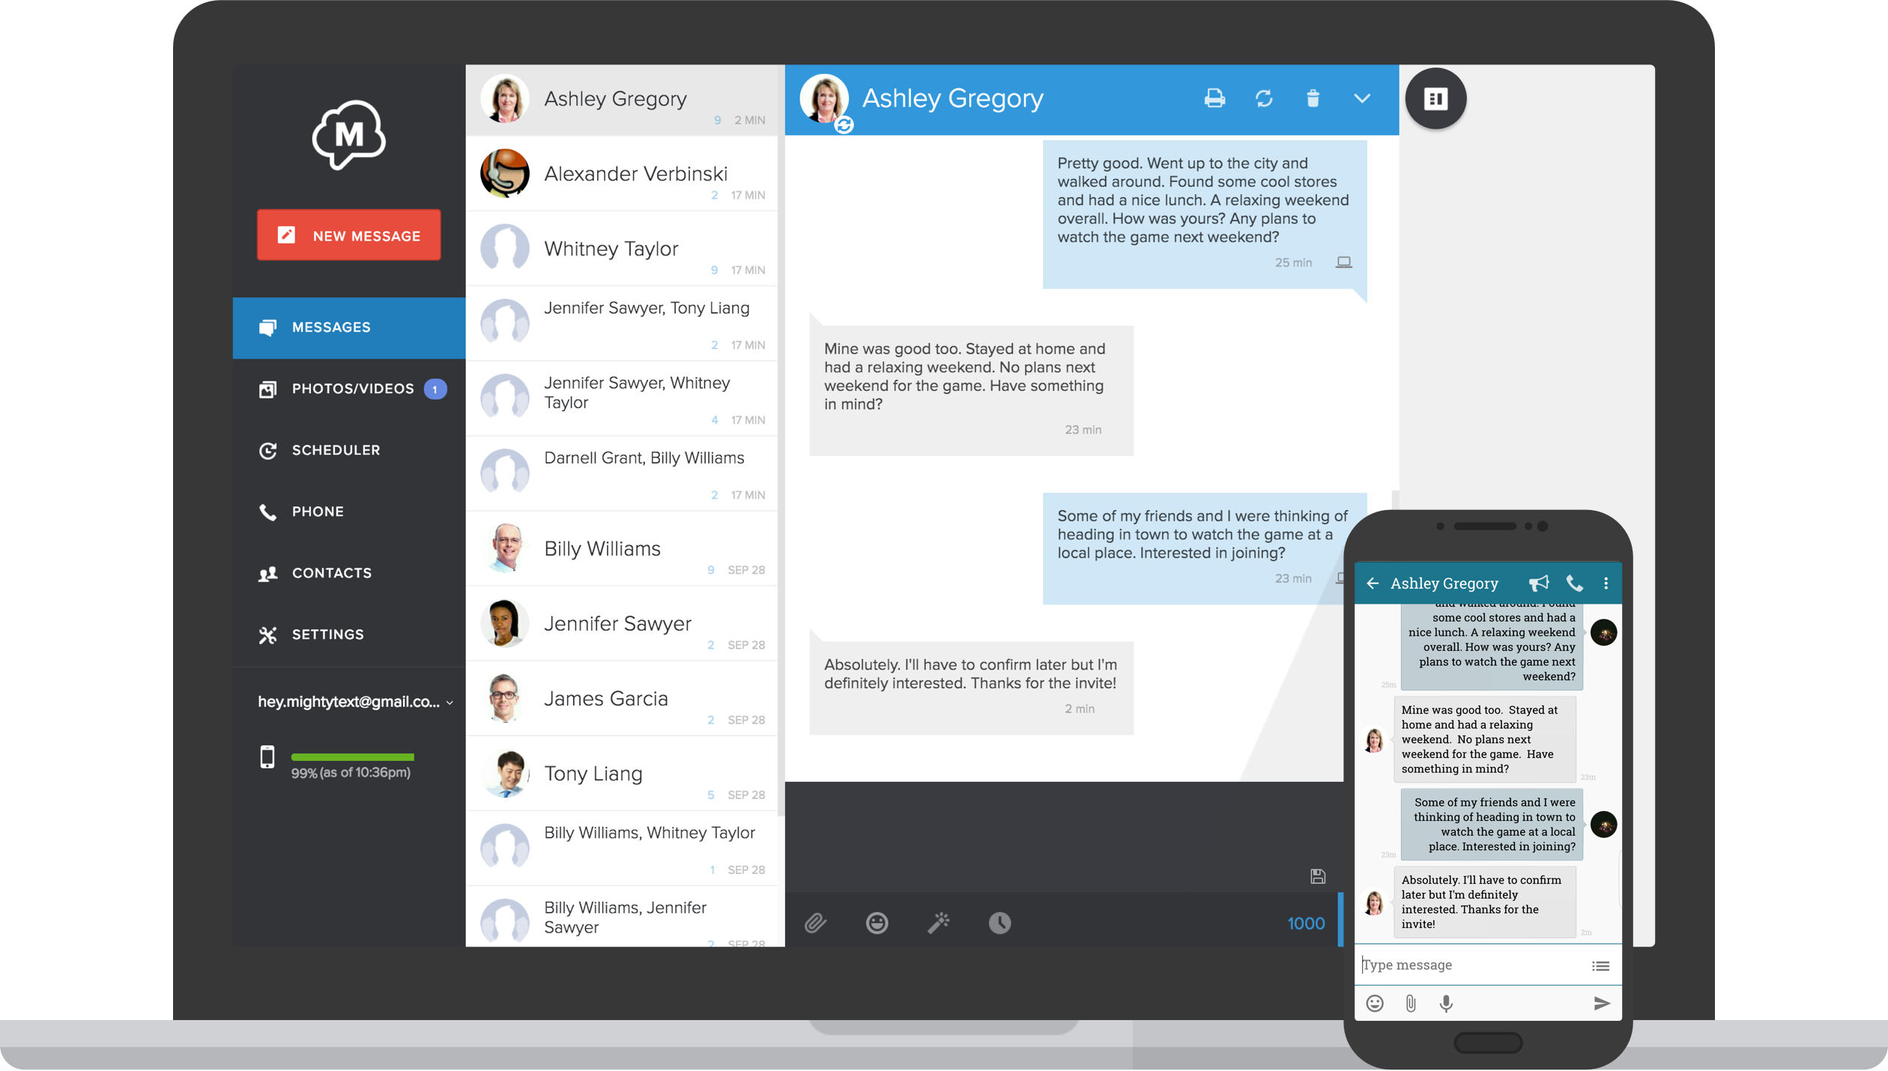Screen dimensions: 1888x1071
Task: Click the attach file icon
Action: coord(817,923)
